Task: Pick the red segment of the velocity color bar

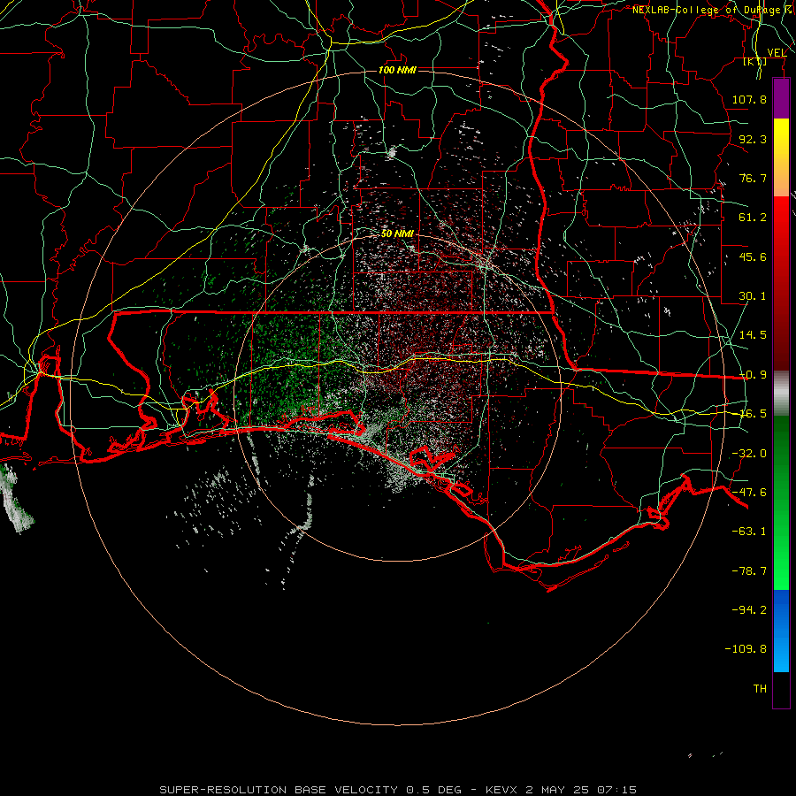Action: coord(781,283)
